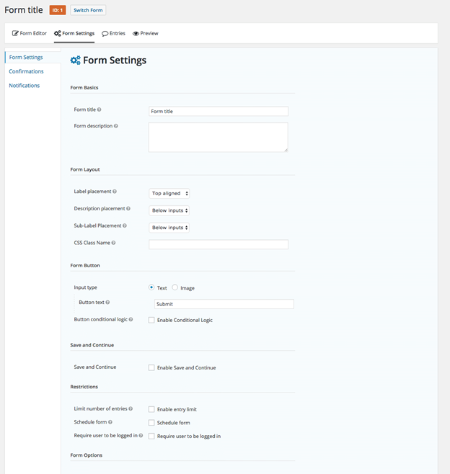Go to Notifications settings link
The image size is (450, 474).
click(25, 86)
